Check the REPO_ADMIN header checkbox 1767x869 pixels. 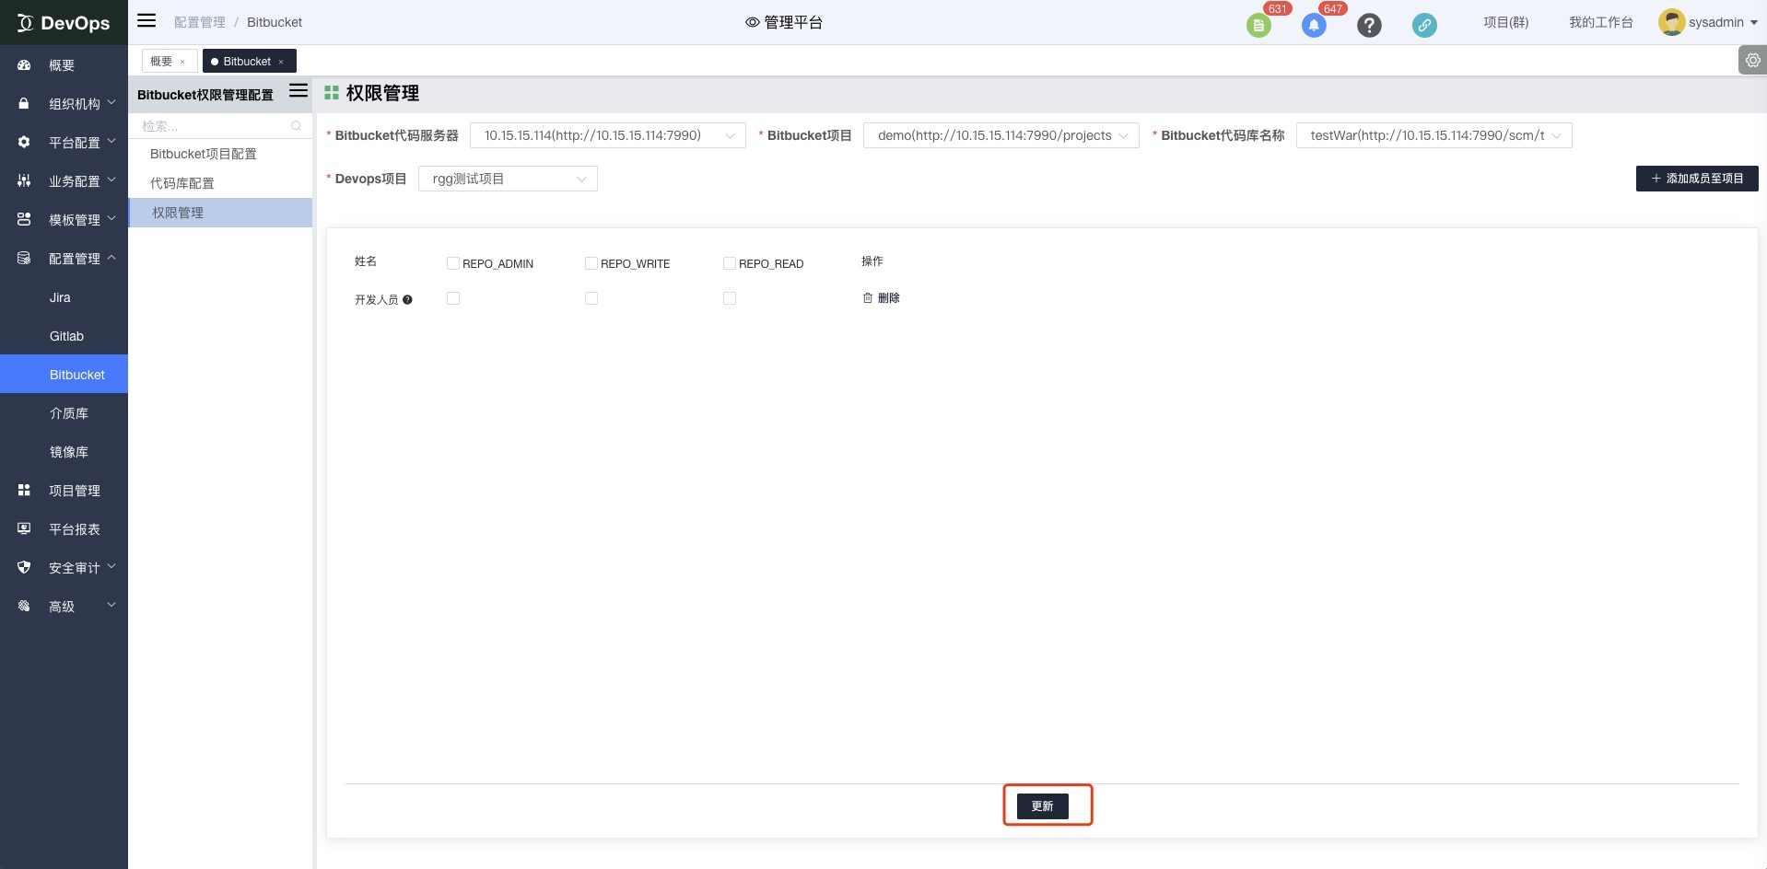pos(453,263)
